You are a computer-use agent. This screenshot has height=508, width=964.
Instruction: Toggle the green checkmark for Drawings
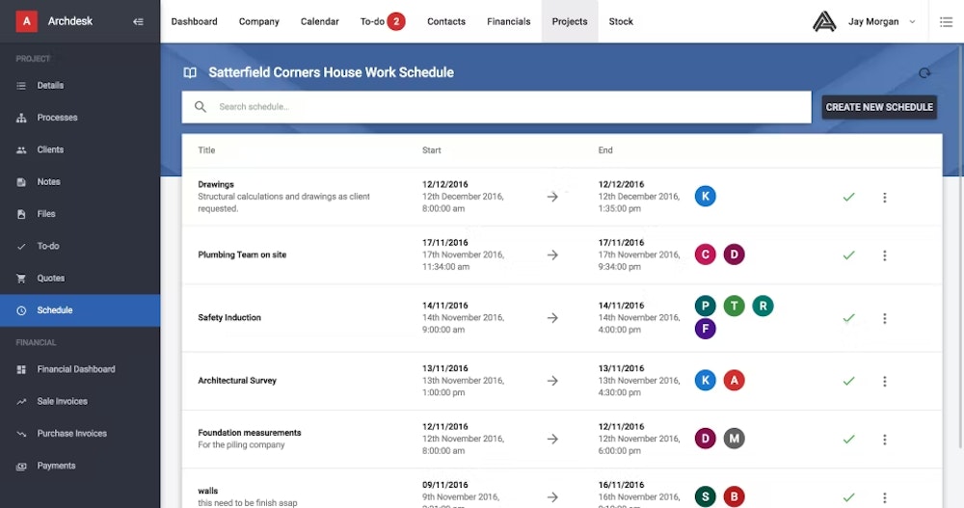[x=848, y=197]
